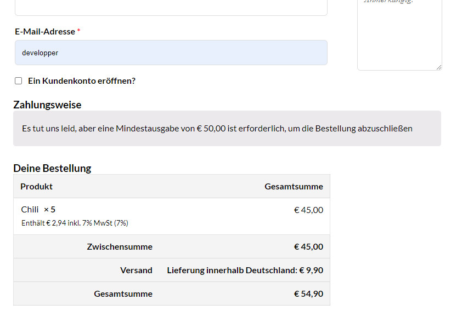The width and height of the screenshot is (451, 334).
Task: Click the Deine Bestellung heading
Action: point(52,168)
